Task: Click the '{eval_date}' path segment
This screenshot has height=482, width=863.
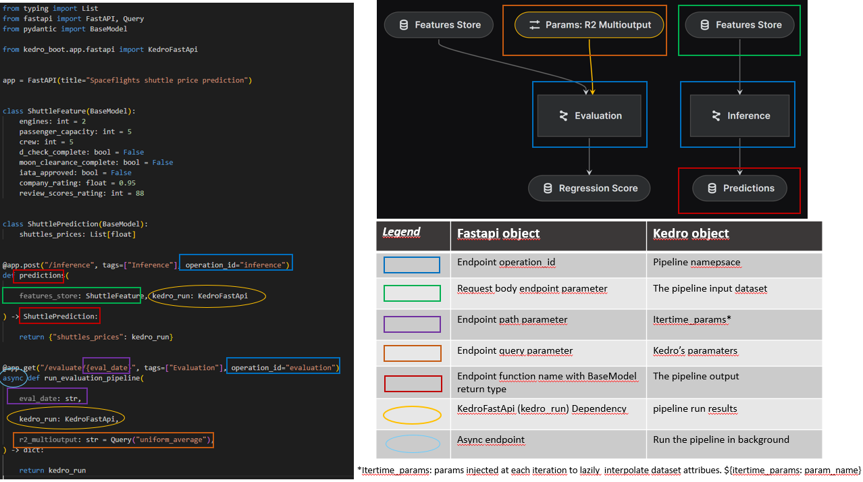Action: click(106, 367)
